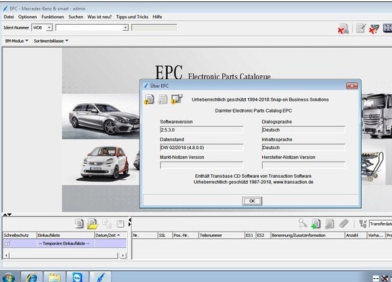The width and height of the screenshot is (392, 282).
Task: Sort by Datum/Zeit column header
Action: tap(111, 235)
